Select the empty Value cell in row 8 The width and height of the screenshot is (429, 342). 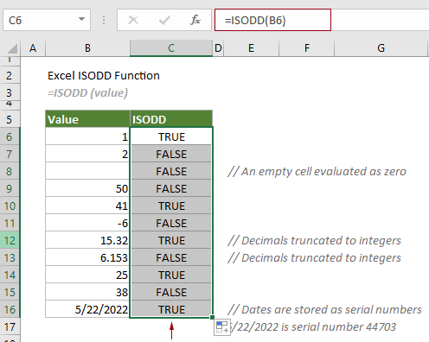pyautogui.click(x=87, y=171)
